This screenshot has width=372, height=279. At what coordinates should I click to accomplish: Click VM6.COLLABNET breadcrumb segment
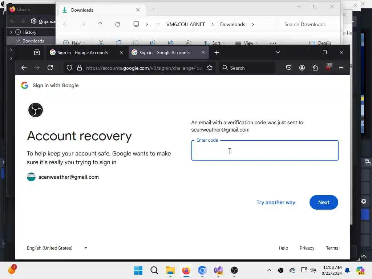[186, 24]
